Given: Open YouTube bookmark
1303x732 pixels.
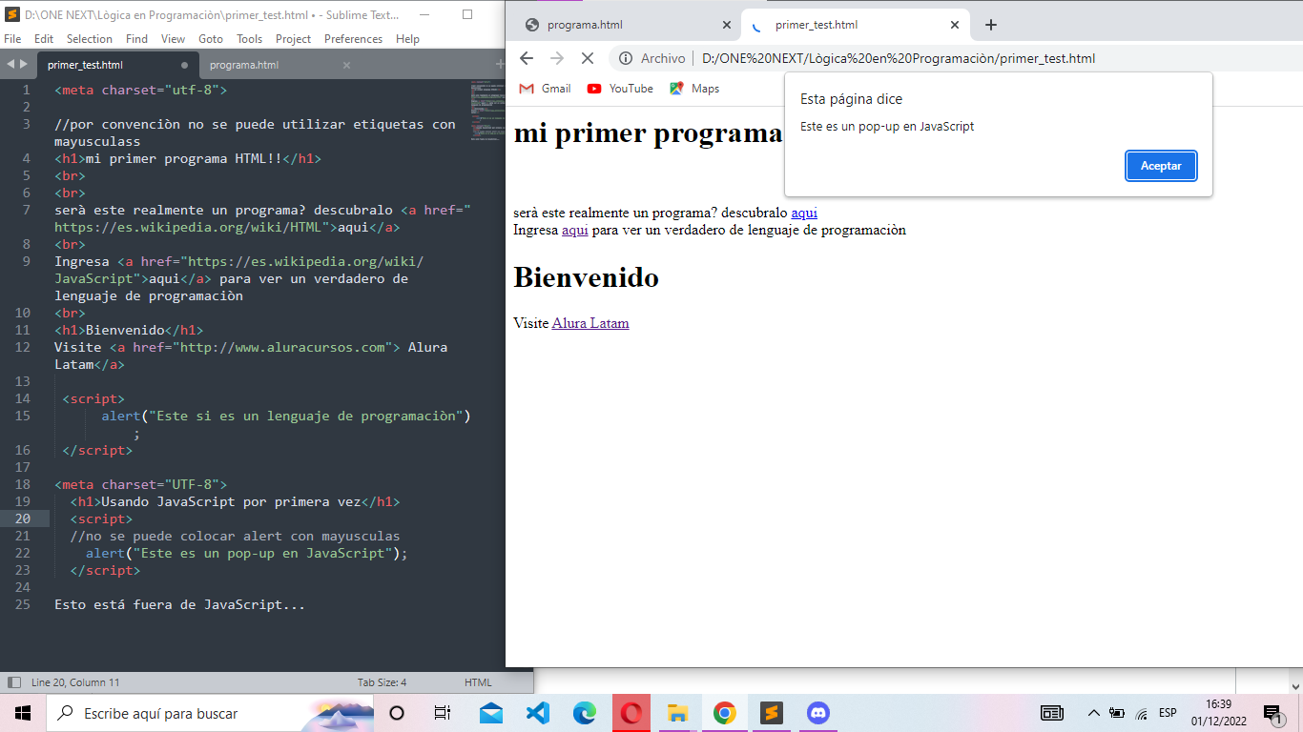Looking at the screenshot, I should [x=620, y=89].
